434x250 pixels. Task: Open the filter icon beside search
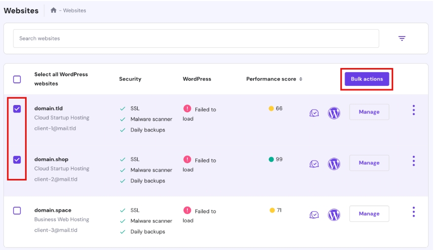402,38
